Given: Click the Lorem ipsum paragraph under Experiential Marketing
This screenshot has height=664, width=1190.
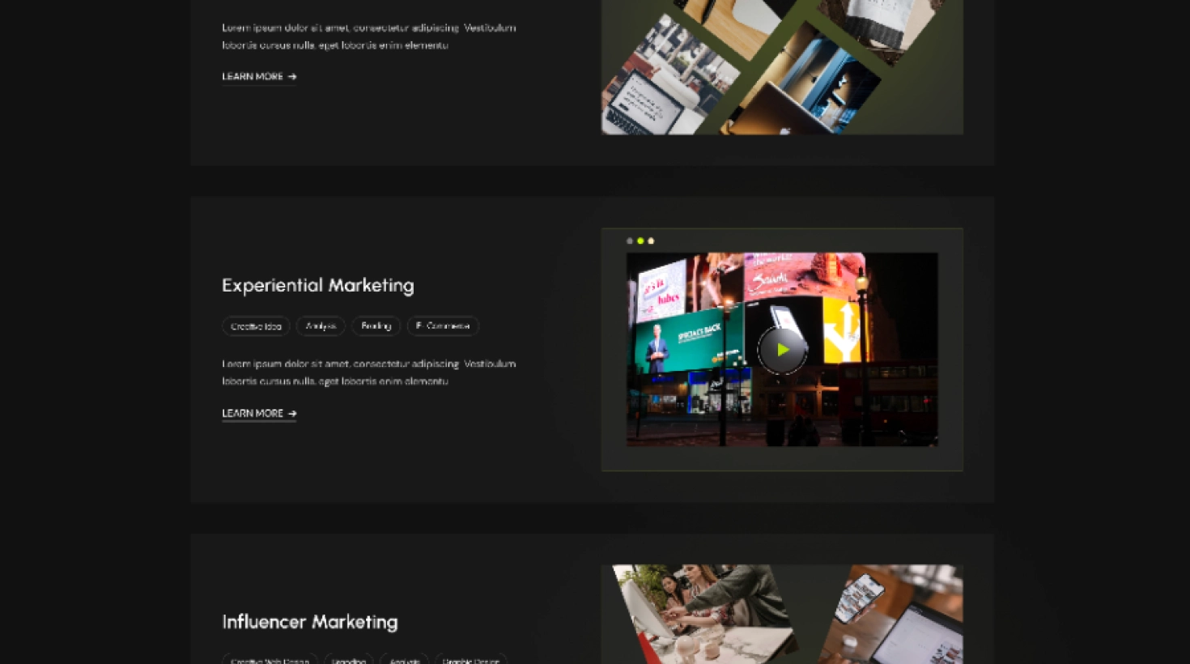Looking at the screenshot, I should [369, 372].
